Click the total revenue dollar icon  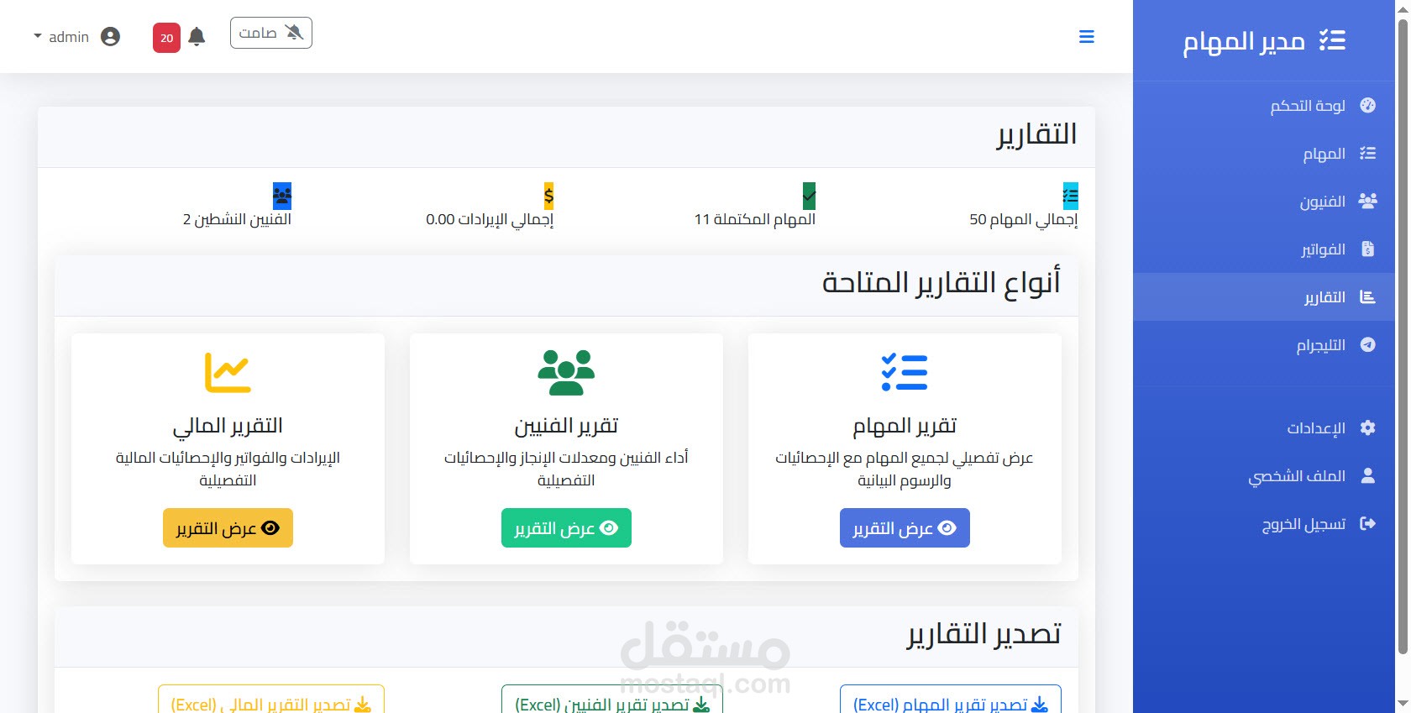tap(548, 196)
